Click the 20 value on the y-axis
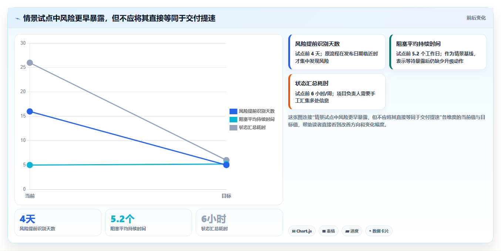501x251 pixels. (x=23, y=92)
